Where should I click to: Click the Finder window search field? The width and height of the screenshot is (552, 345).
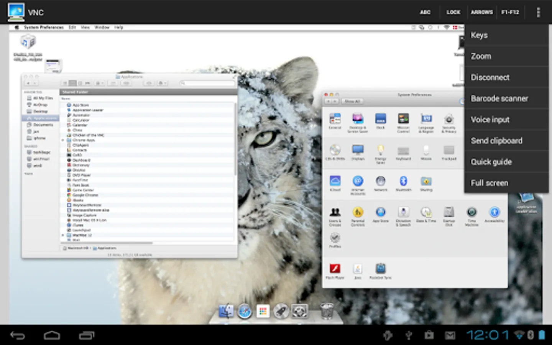(x=208, y=83)
